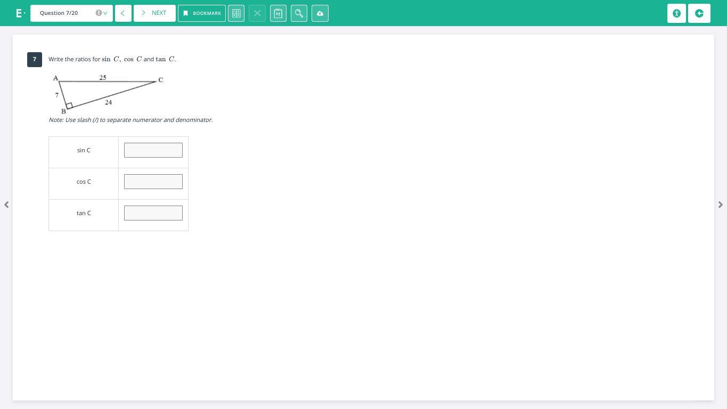Image resolution: width=727 pixels, height=409 pixels.
Task: Click the tan C answer input field
Action: click(153, 213)
